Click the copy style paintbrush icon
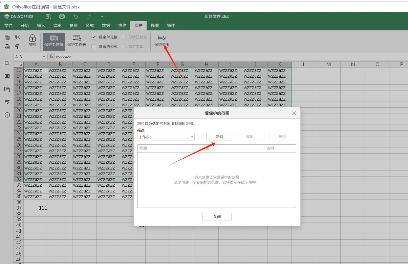Screen dimensions: 408x264 (18, 47)
